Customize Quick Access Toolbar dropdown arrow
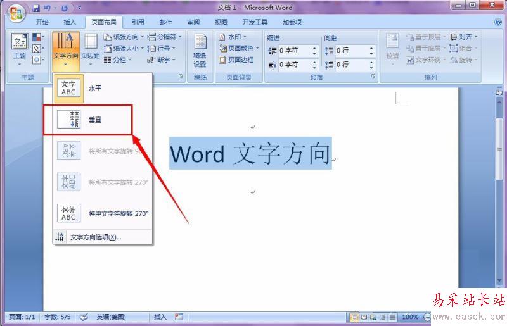This screenshot has width=507, height=326. click(x=80, y=8)
